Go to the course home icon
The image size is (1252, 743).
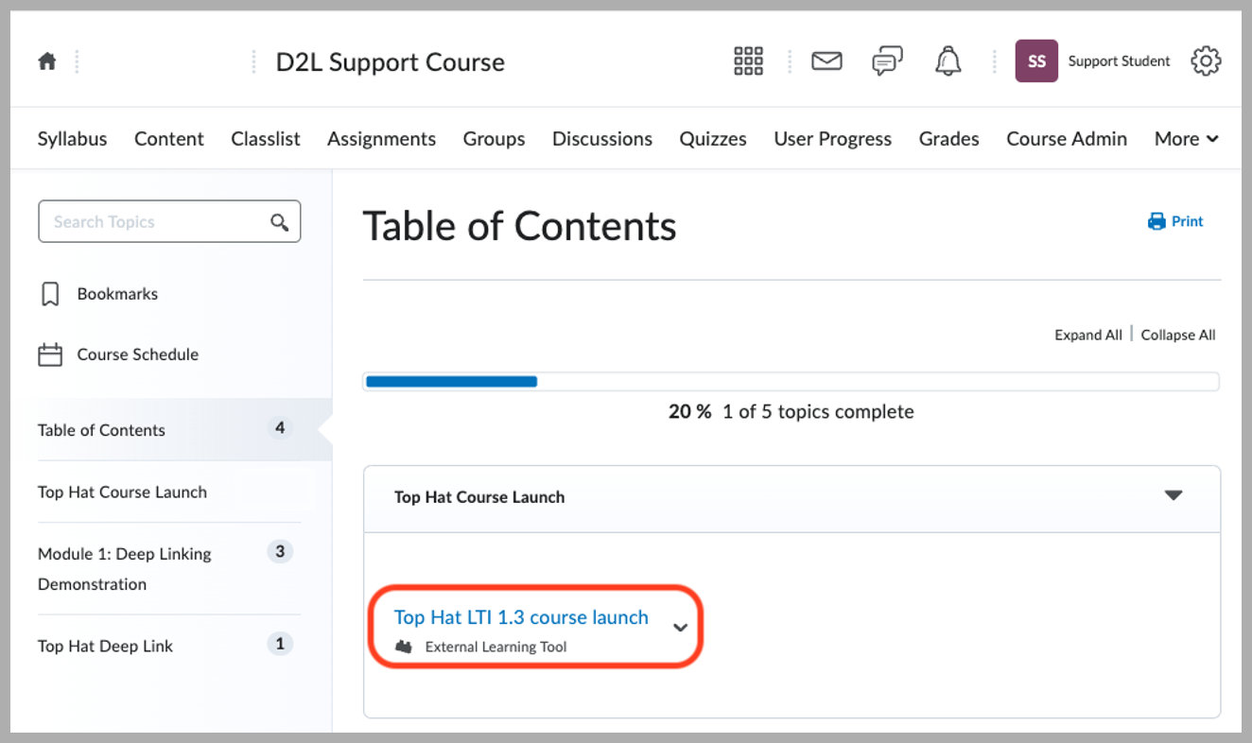pos(47,61)
